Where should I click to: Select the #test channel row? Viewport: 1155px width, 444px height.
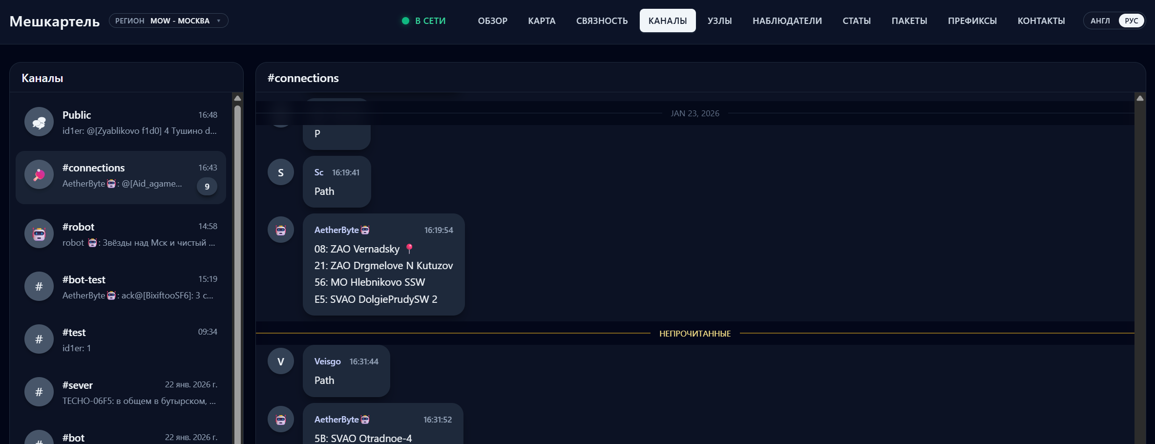click(121, 339)
